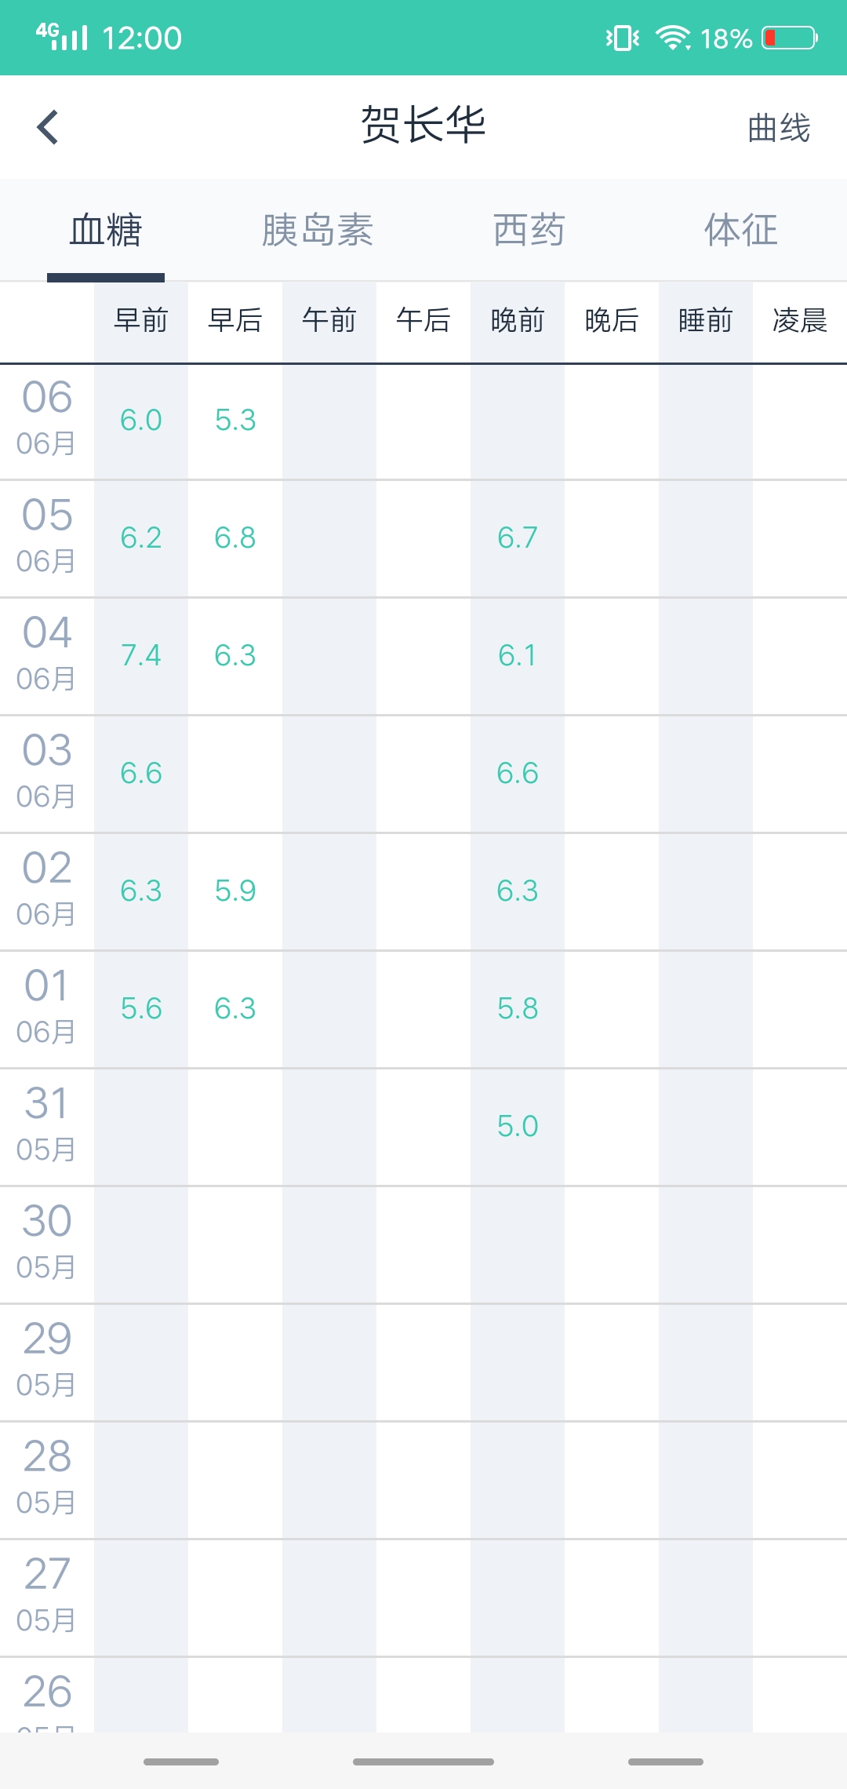Tap the back arrow icon
This screenshot has height=1789, width=847.
click(48, 127)
